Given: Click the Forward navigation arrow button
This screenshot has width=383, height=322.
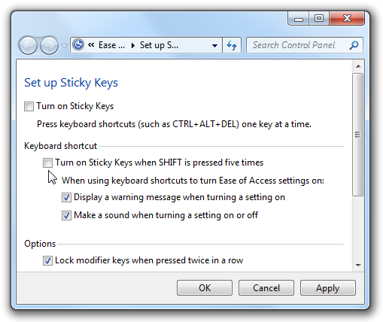Looking at the screenshot, I should (49, 45).
